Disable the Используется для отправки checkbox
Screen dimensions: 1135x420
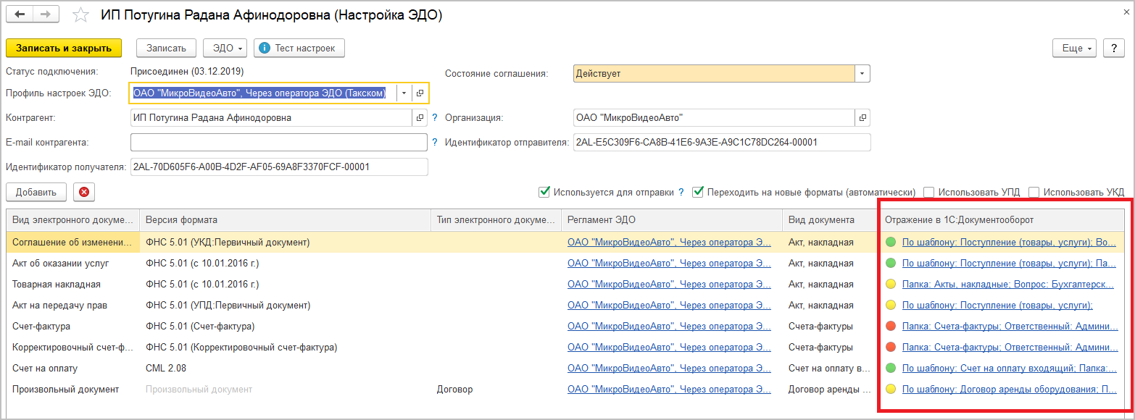tap(544, 192)
